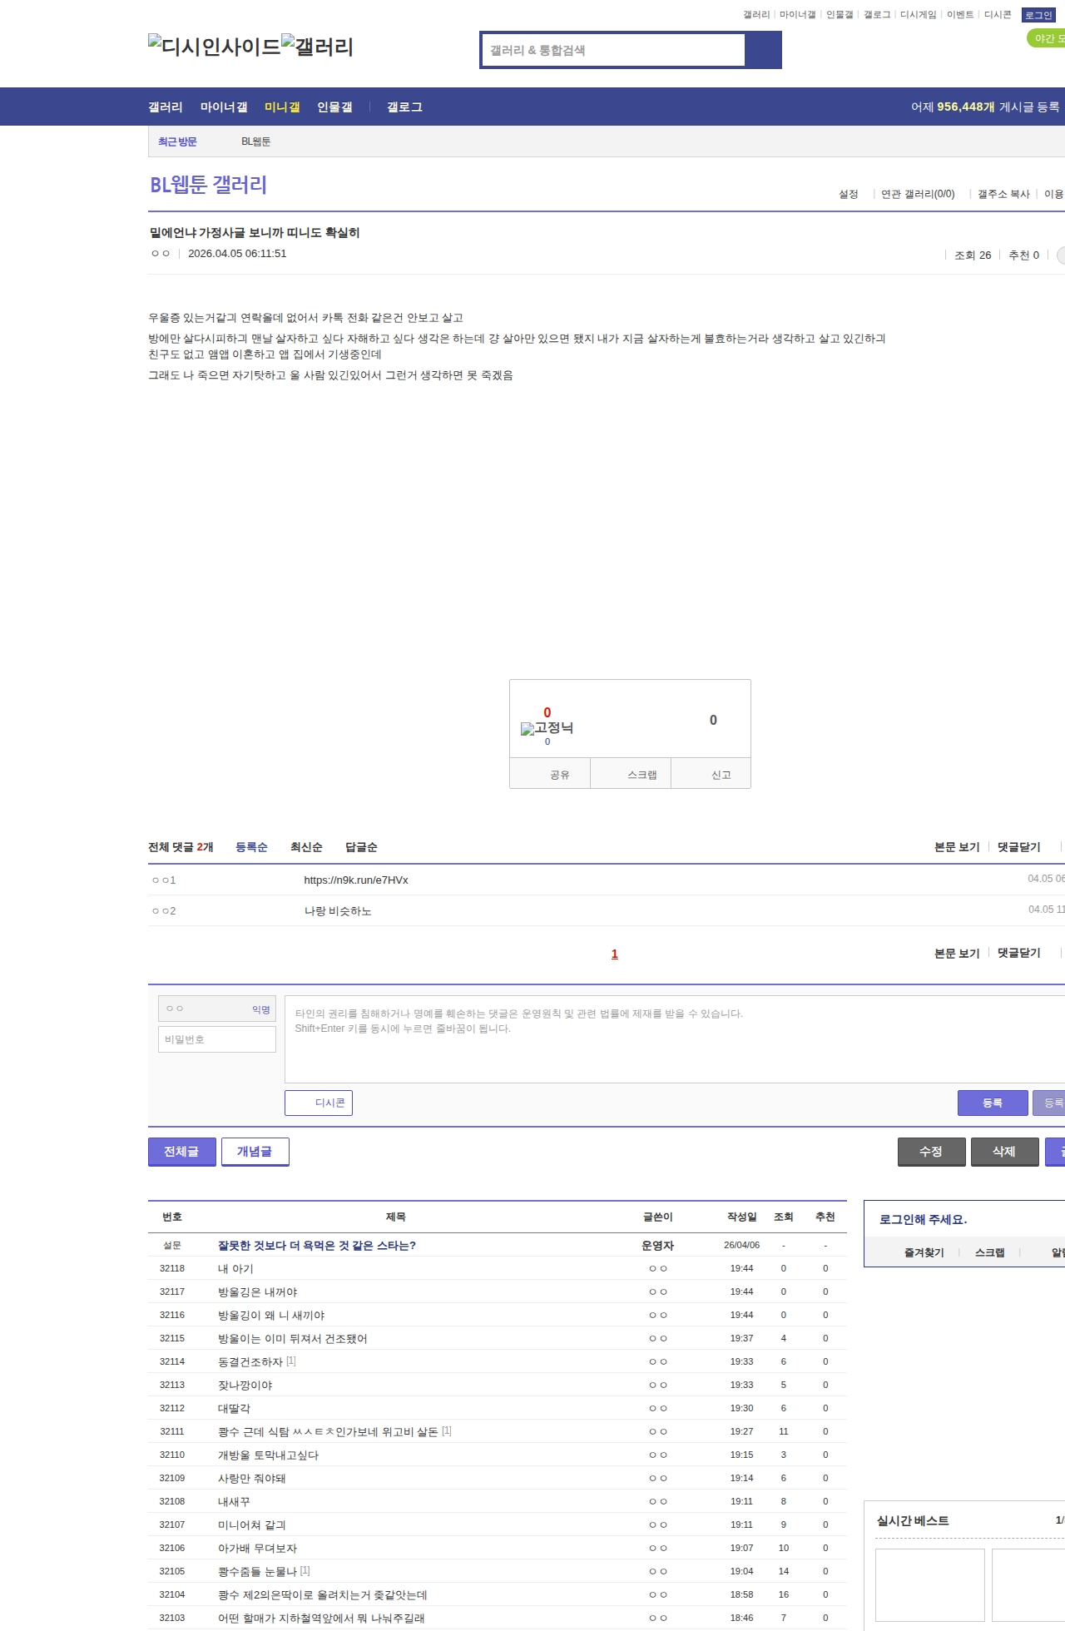The height and width of the screenshot is (1631, 1065).
Task: Expand 연관 갤러리(0/0) list
Action: click(x=917, y=194)
